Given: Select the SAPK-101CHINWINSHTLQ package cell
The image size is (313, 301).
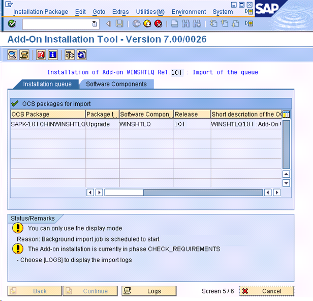Looking at the screenshot, I should point(48,124).
